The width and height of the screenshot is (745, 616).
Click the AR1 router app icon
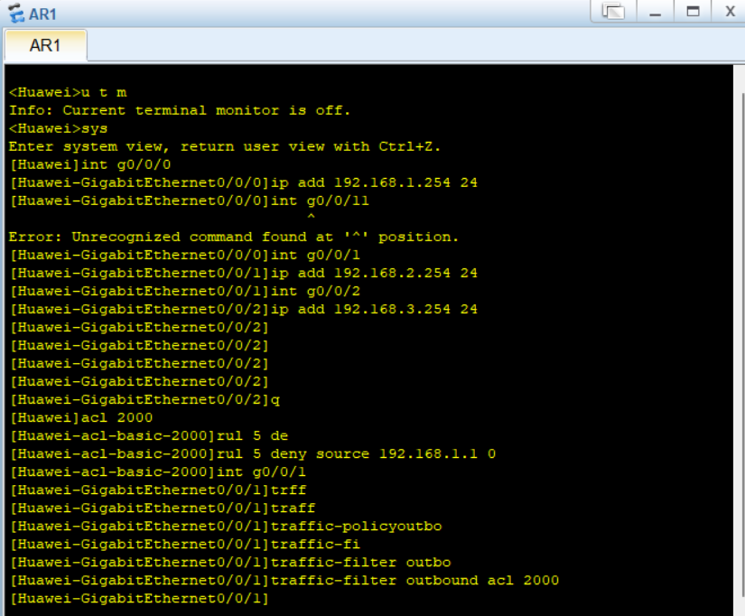coord(16,14)
